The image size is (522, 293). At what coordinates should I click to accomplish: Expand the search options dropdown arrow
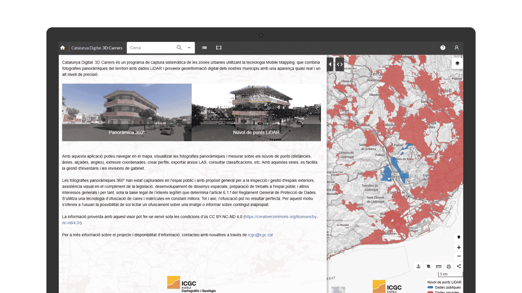pos(189,48)
